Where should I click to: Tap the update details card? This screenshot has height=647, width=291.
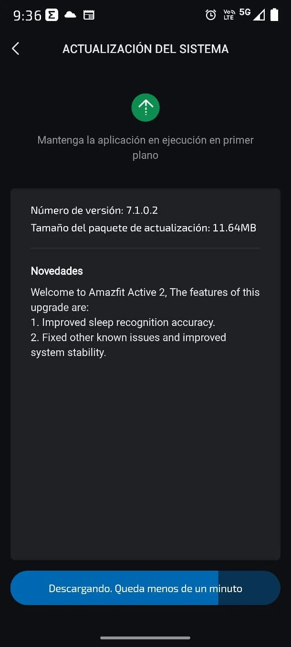coord(145,372)
